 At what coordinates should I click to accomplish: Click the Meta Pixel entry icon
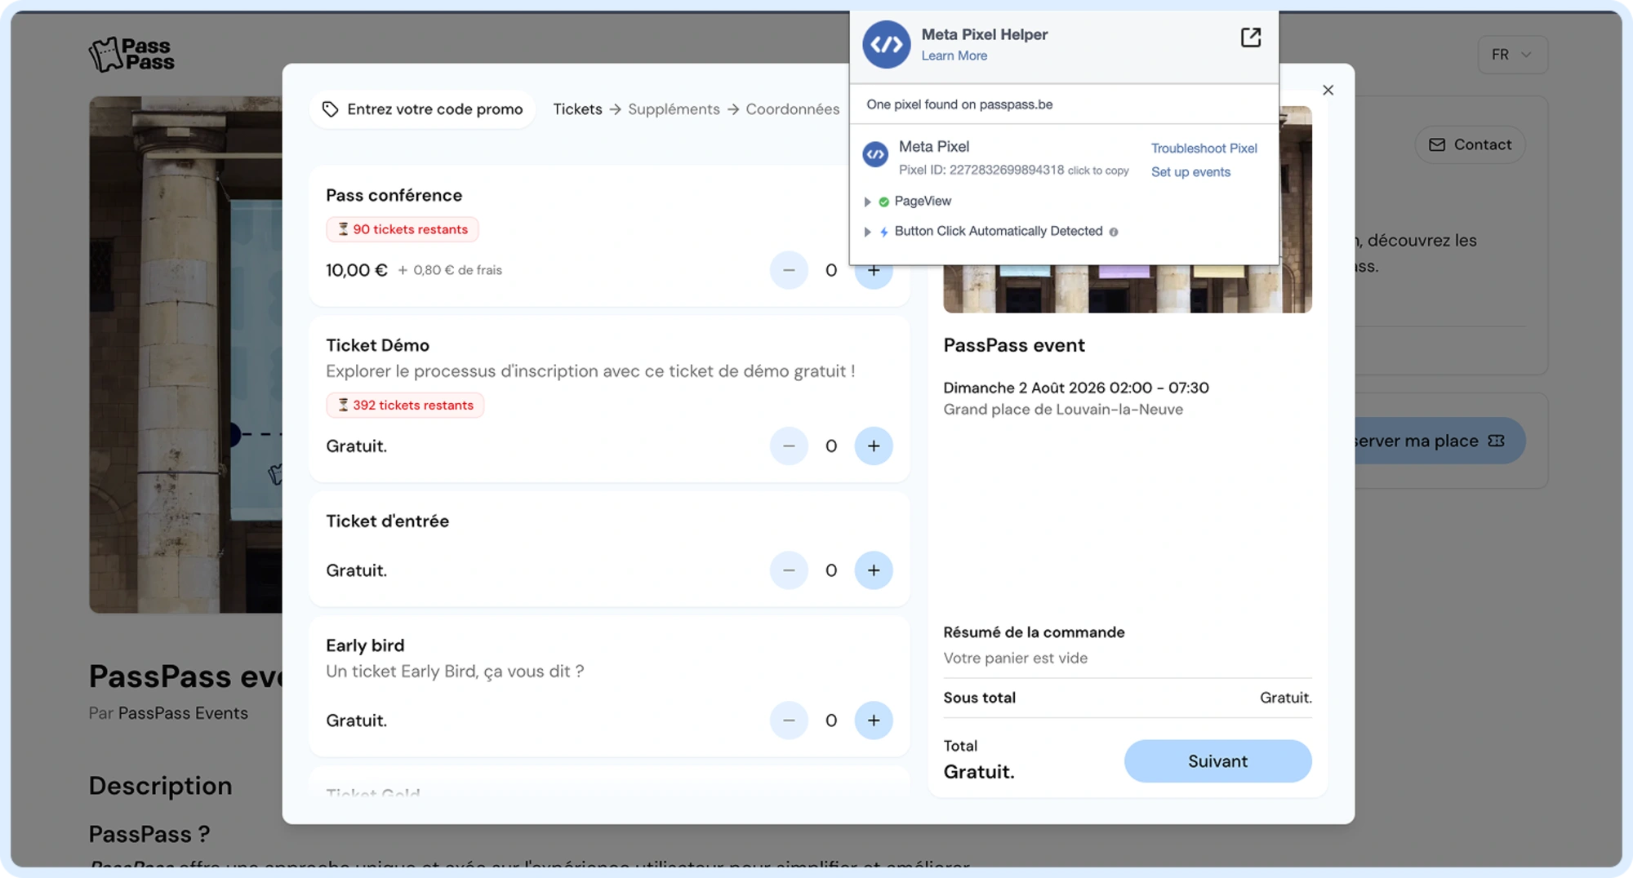(x=875, y=154)
